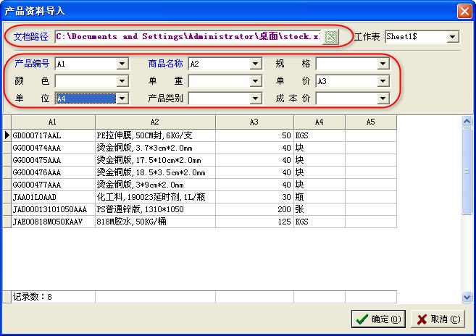Viewport: 476px width, 336px height.
Task: Click the cell 烫金铜版,18.5*3.5cm*2.0mm
Action: (156, 172)
